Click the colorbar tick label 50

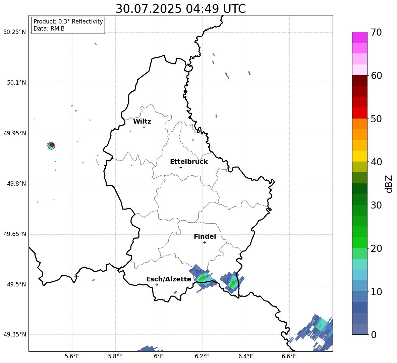(376, 119)
